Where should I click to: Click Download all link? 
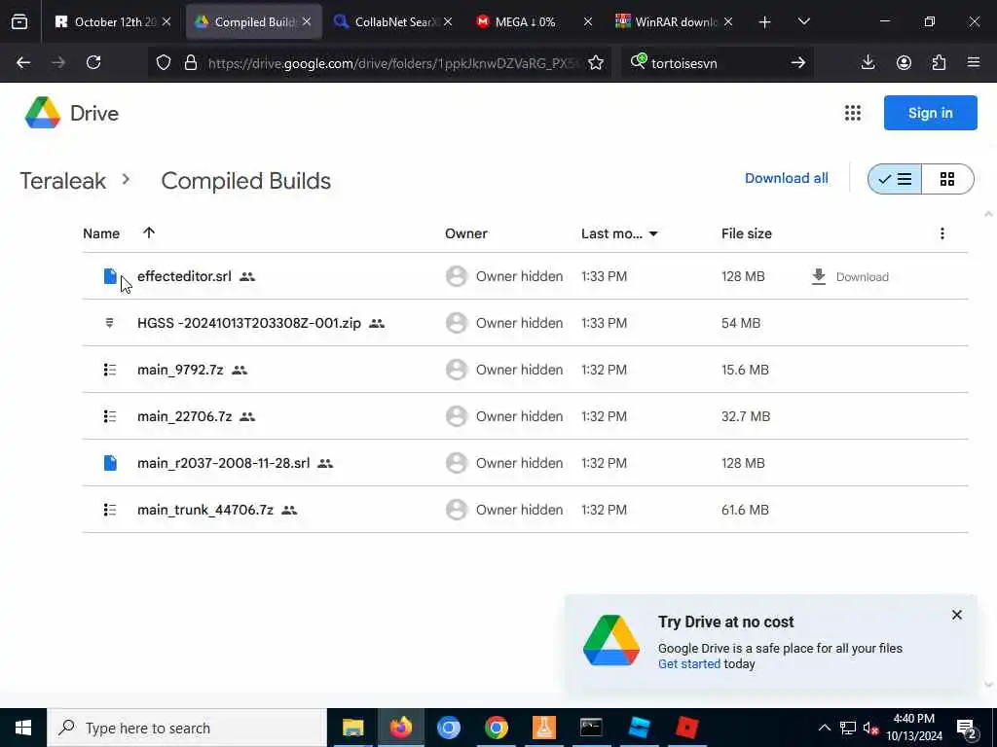[786, 179]
